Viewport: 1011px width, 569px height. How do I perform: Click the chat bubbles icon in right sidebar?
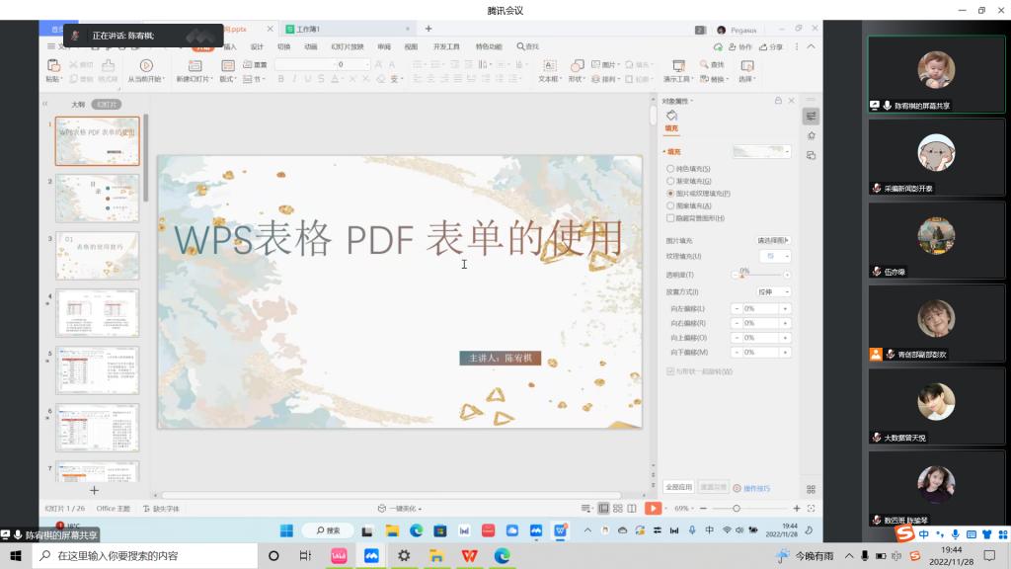pos(812,155)
